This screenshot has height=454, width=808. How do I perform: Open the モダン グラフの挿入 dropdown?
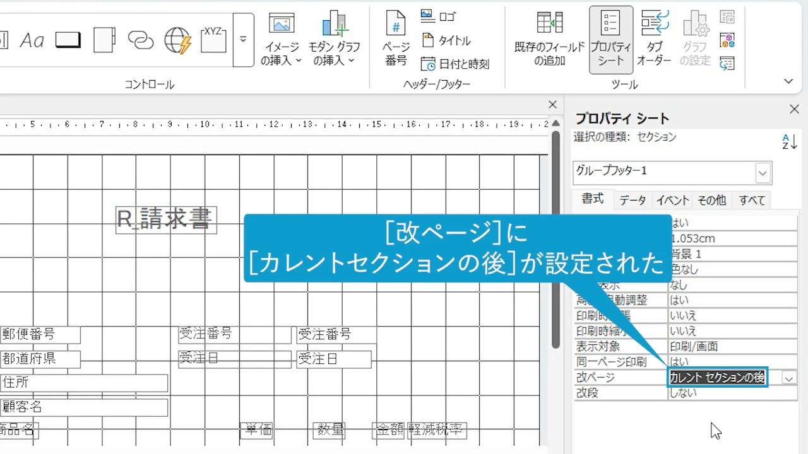pyautogui.click(x=335, y=39)
